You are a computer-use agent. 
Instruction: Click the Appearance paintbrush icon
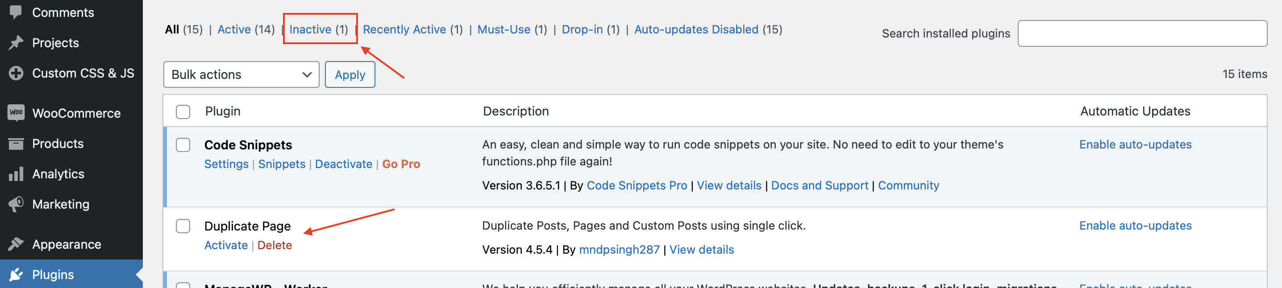[16, 244]
